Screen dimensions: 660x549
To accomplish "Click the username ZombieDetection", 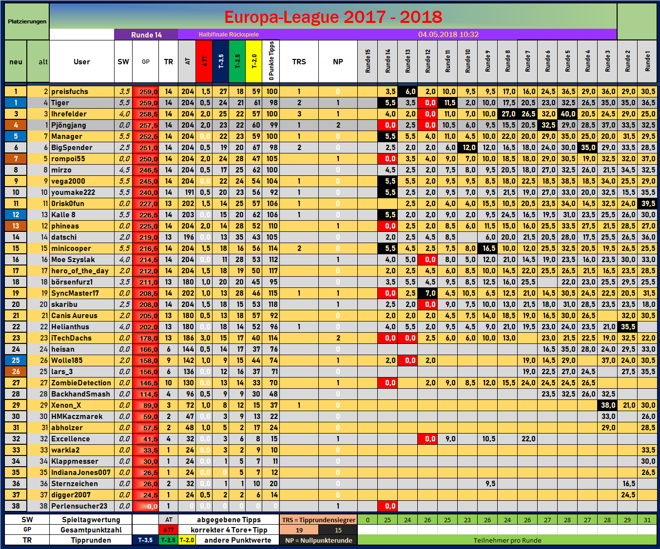I will point(81,383).
